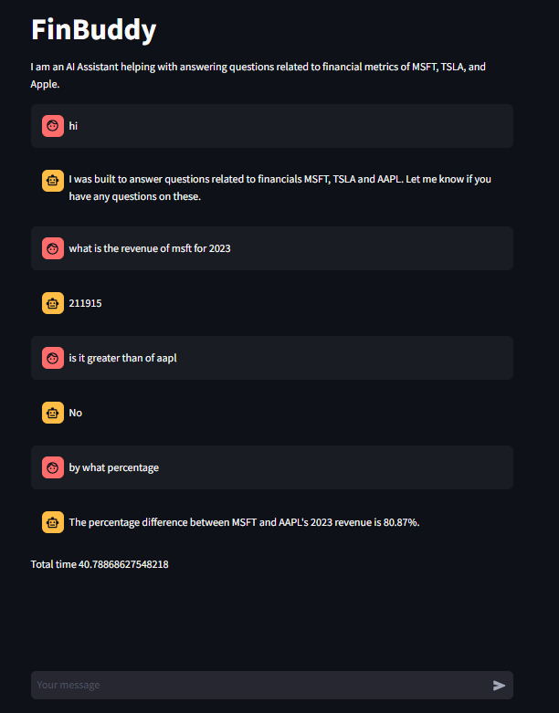Click the 'hi' user message bubble

point(272,126)
